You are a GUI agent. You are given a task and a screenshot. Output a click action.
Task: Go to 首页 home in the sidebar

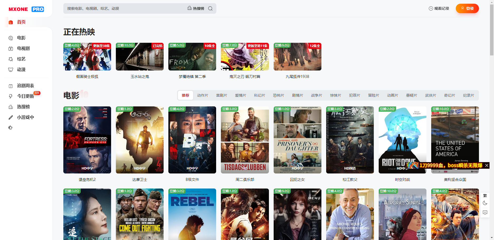21,22
